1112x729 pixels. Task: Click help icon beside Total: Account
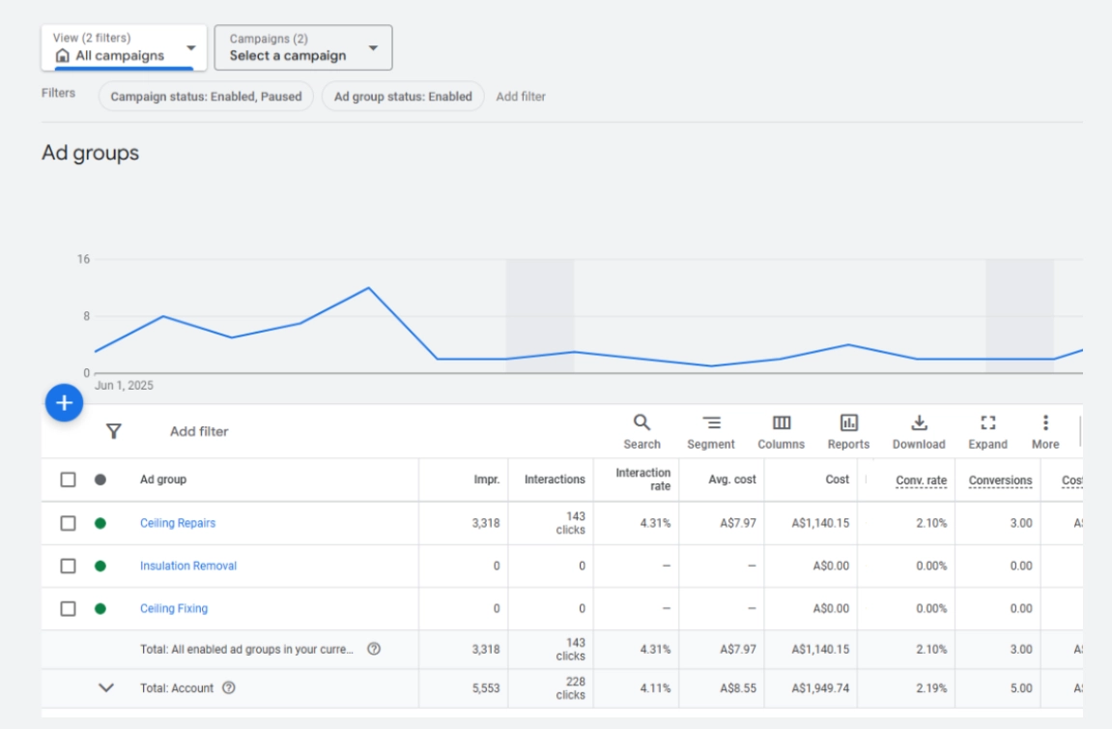click(x=229, y=688)
